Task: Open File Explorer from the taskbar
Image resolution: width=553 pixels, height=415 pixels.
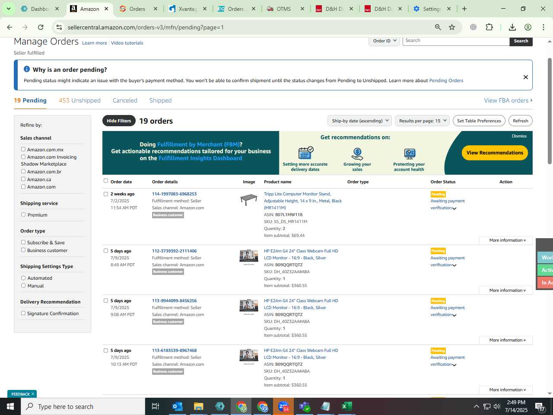Action: coord(198,406)
